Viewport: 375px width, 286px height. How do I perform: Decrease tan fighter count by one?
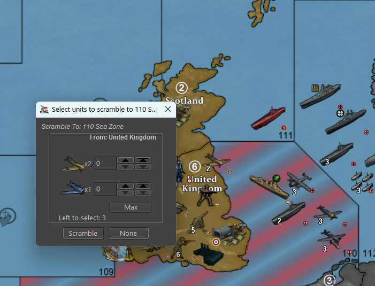(125, 167)
